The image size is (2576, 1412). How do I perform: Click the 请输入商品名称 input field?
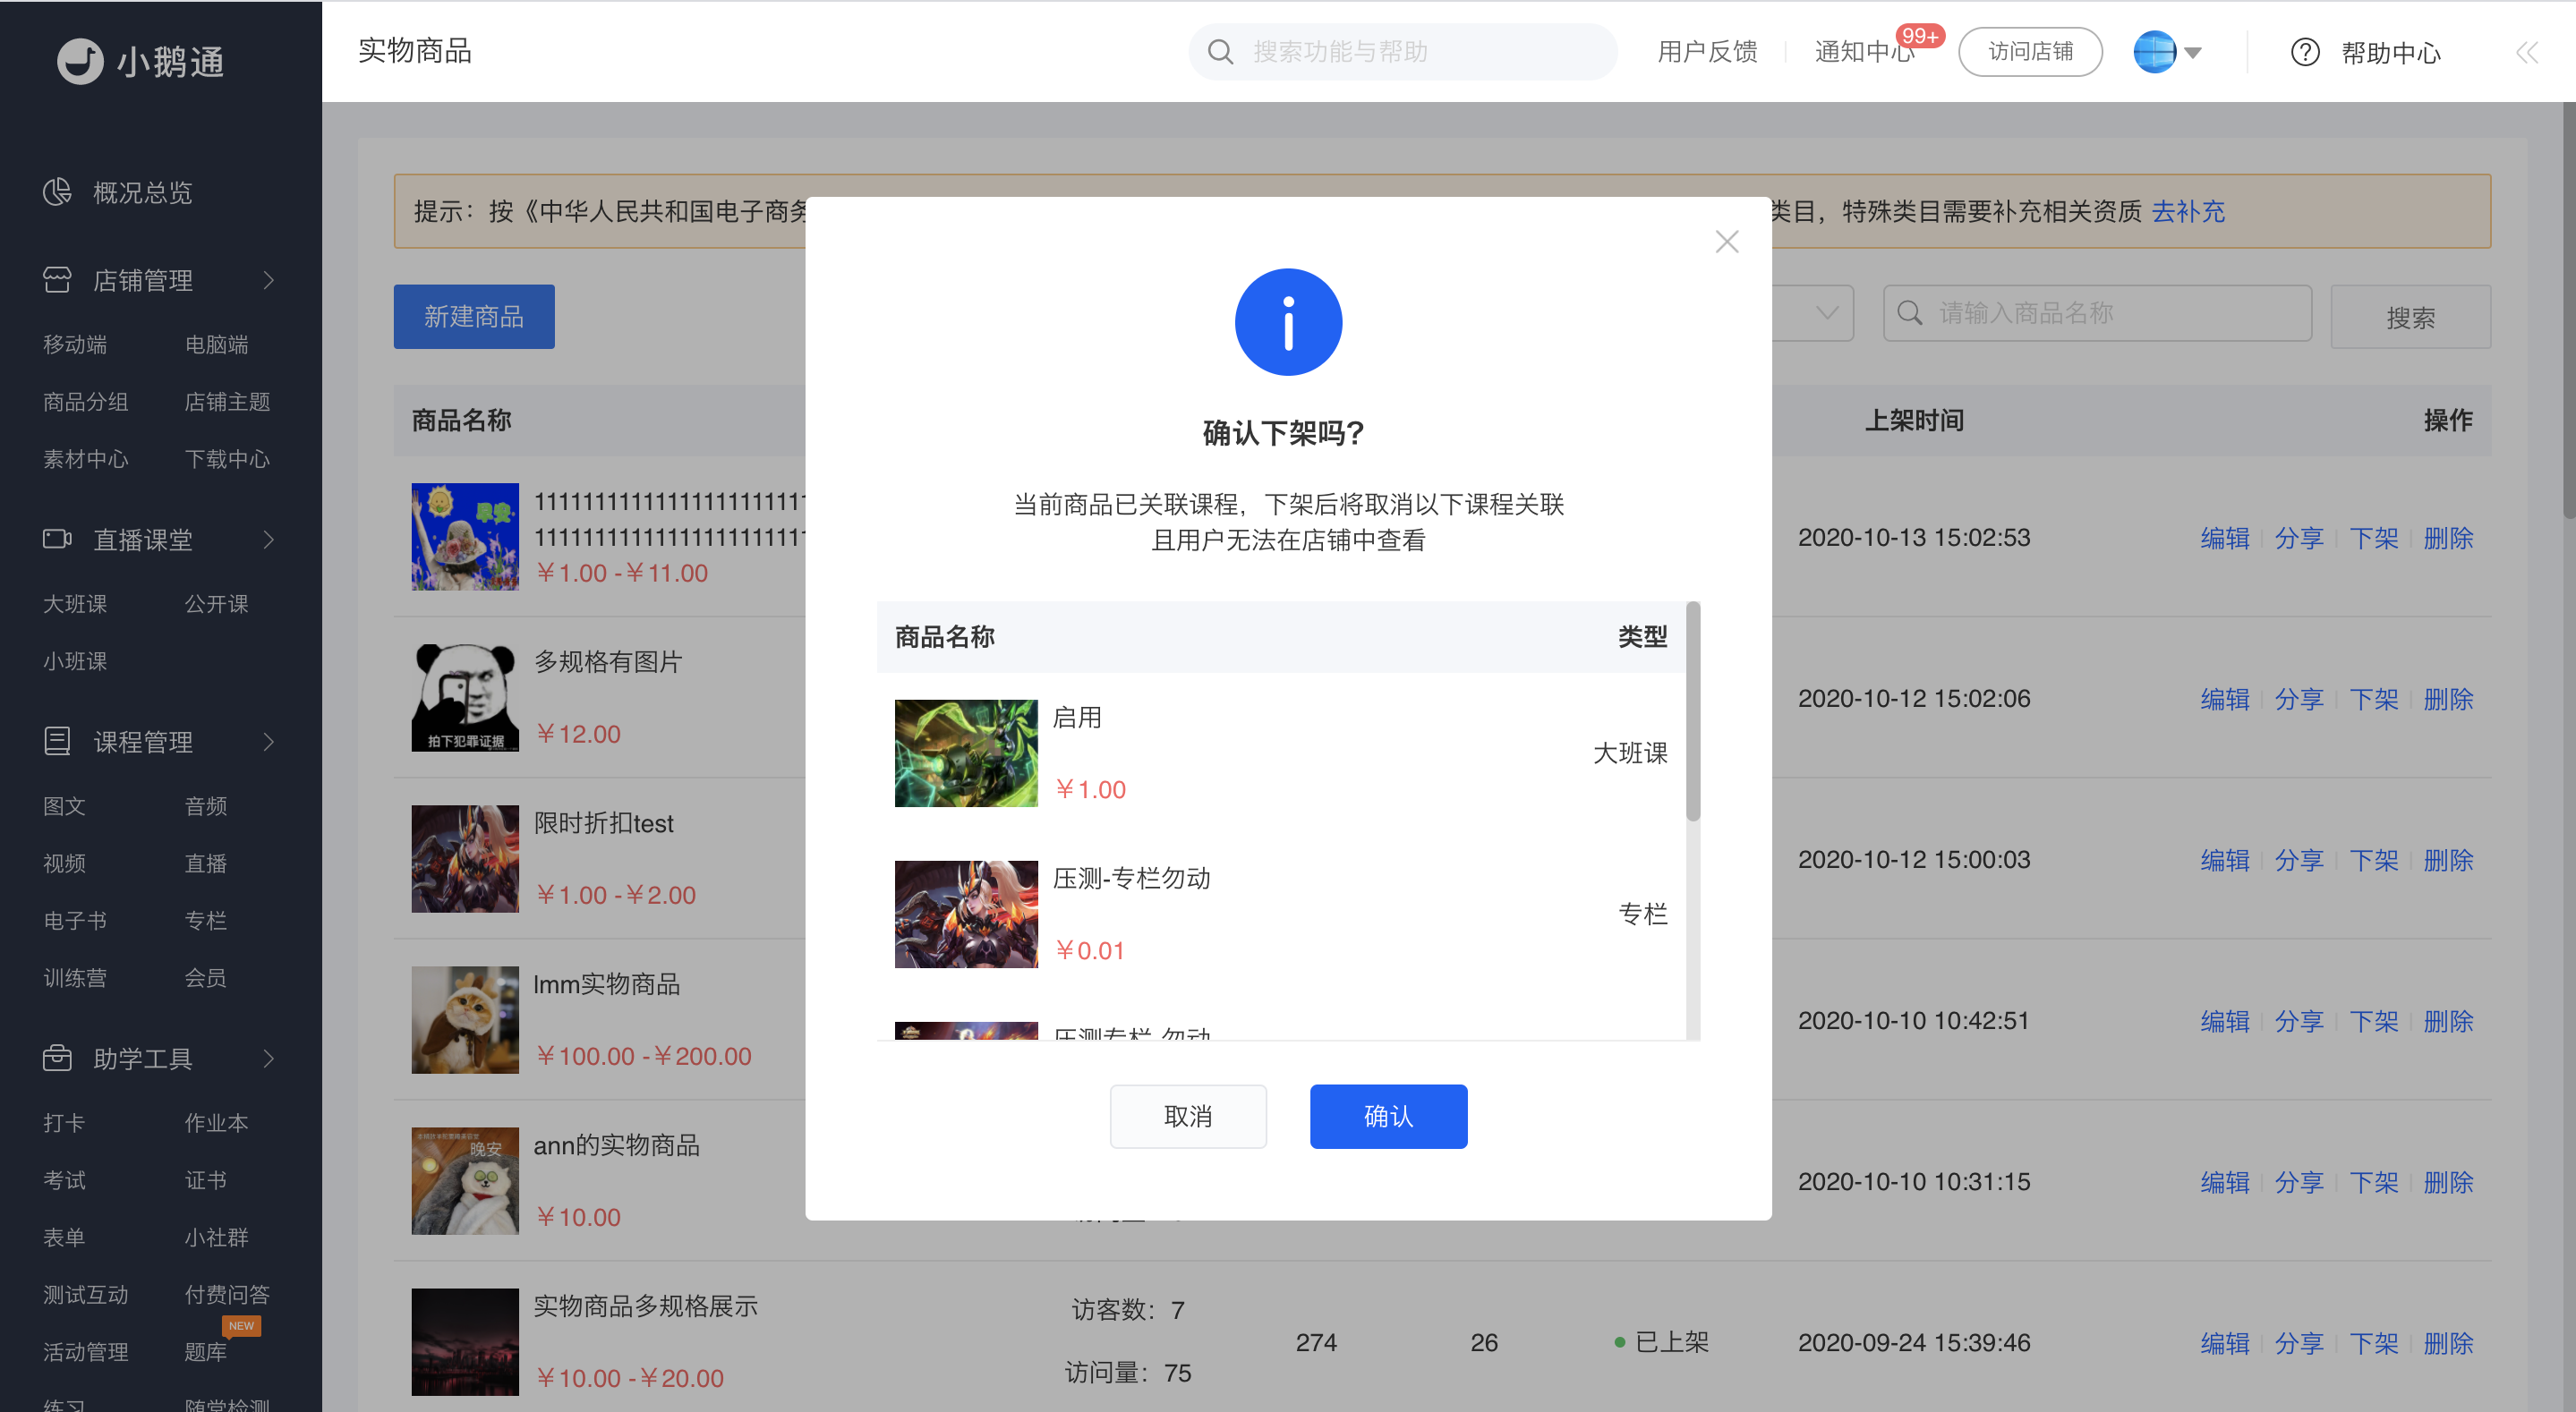tap(2098, 313)
